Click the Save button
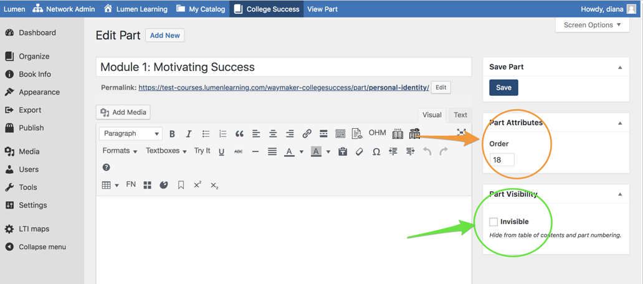643x284 pixels. click(x=503, y=88)
